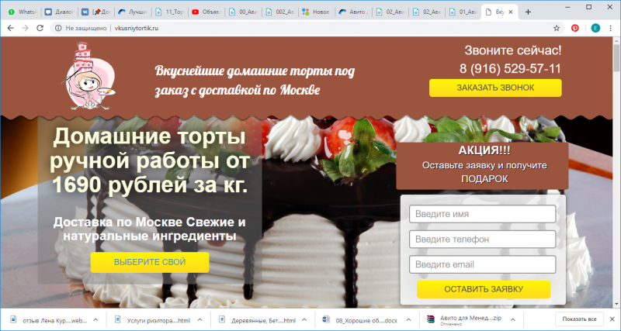Expand options for 'Услуги риэлтора' download
621x331 pixels.
[x=200, y=319]
